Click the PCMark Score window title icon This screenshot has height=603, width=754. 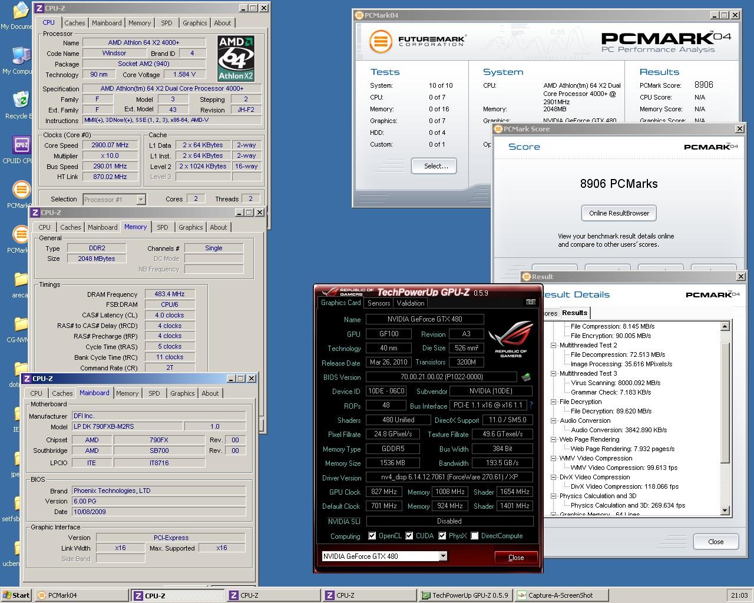pyautogui.click(x=498, y=129)
